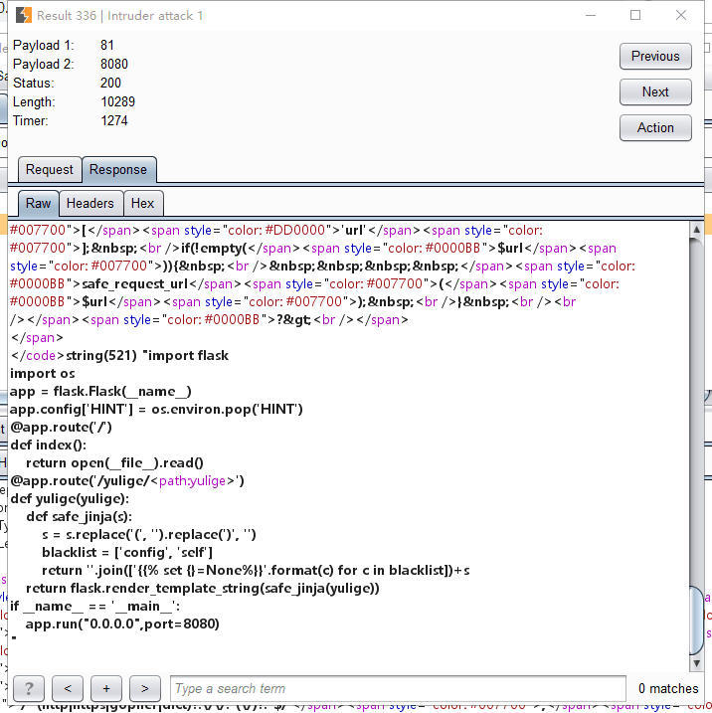
Task: Maximize the Intruder result window
Action: 635,16
